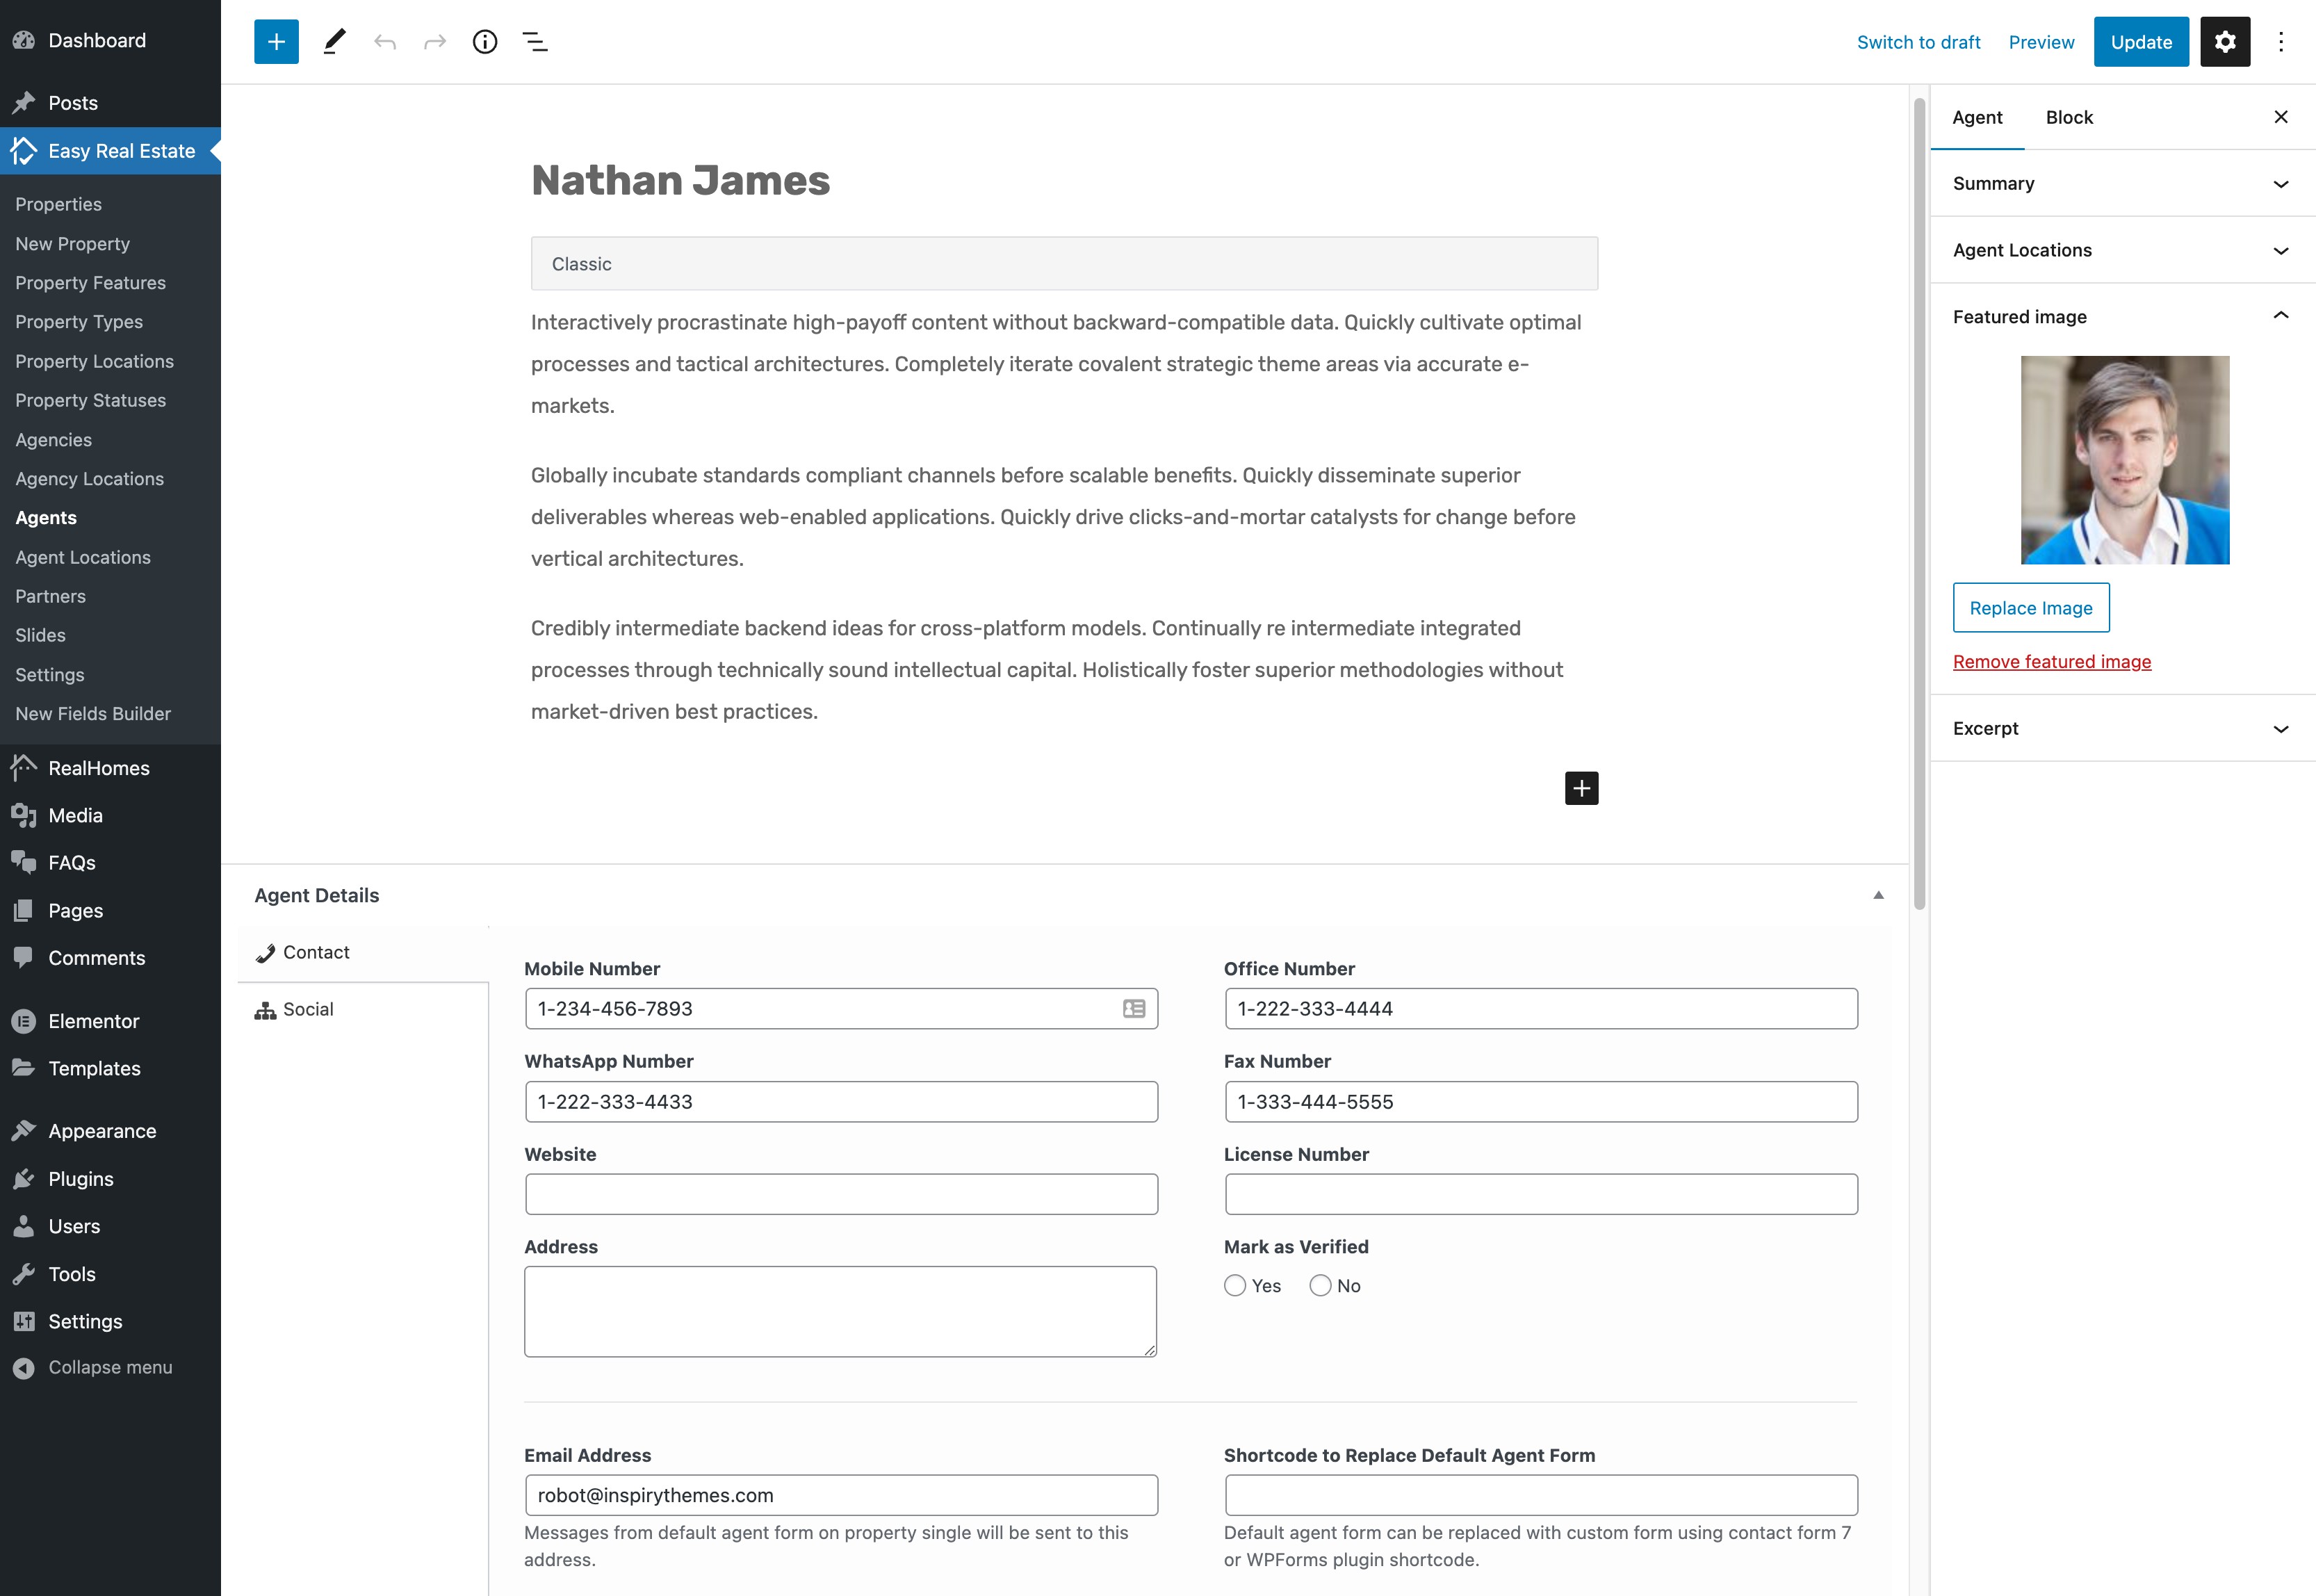
Task: Collapse the Featured image panel
Action: (x=2280, y=316)
